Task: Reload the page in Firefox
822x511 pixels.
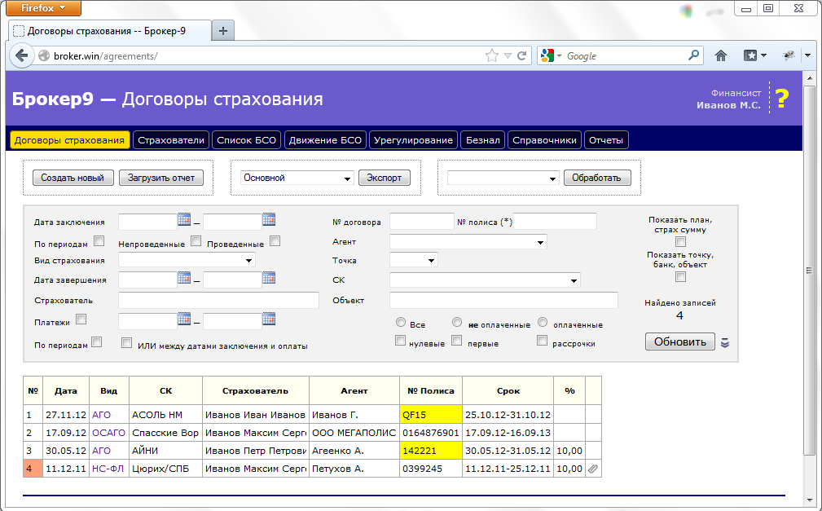Action: [521, 55]
